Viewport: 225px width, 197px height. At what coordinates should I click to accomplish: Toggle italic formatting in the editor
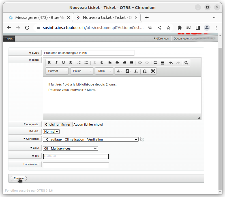coord(56,63)
